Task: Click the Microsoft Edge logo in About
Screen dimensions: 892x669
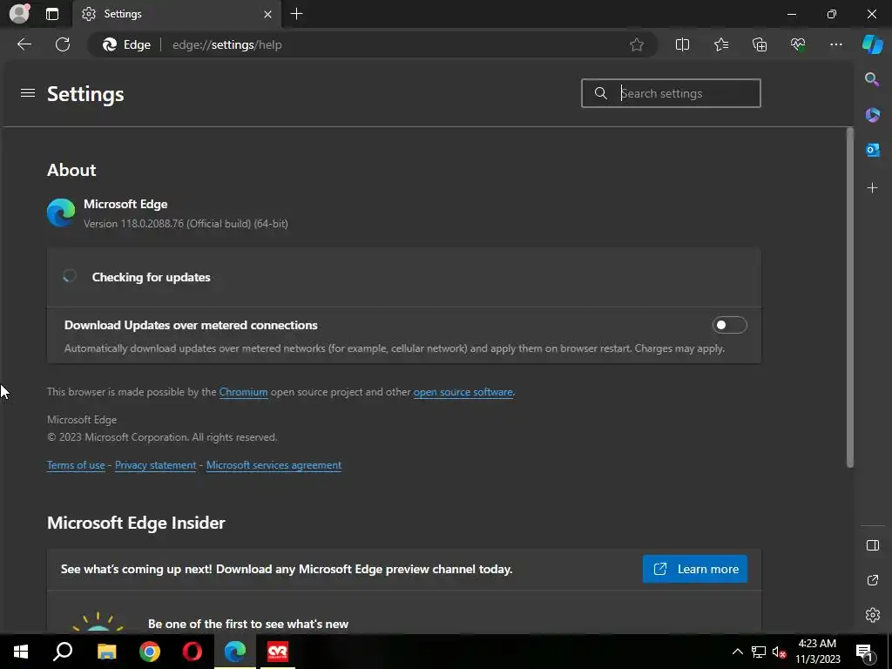Action: pyautogui.click(x=61, y=213)
